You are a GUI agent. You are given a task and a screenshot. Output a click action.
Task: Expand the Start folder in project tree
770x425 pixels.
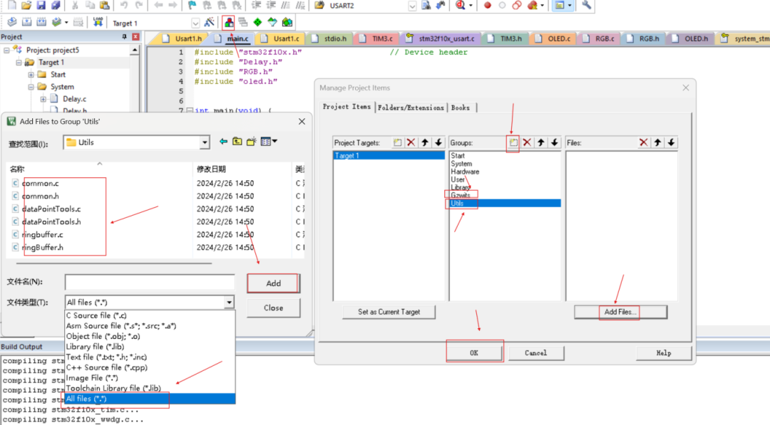click(x=31, y=75)
